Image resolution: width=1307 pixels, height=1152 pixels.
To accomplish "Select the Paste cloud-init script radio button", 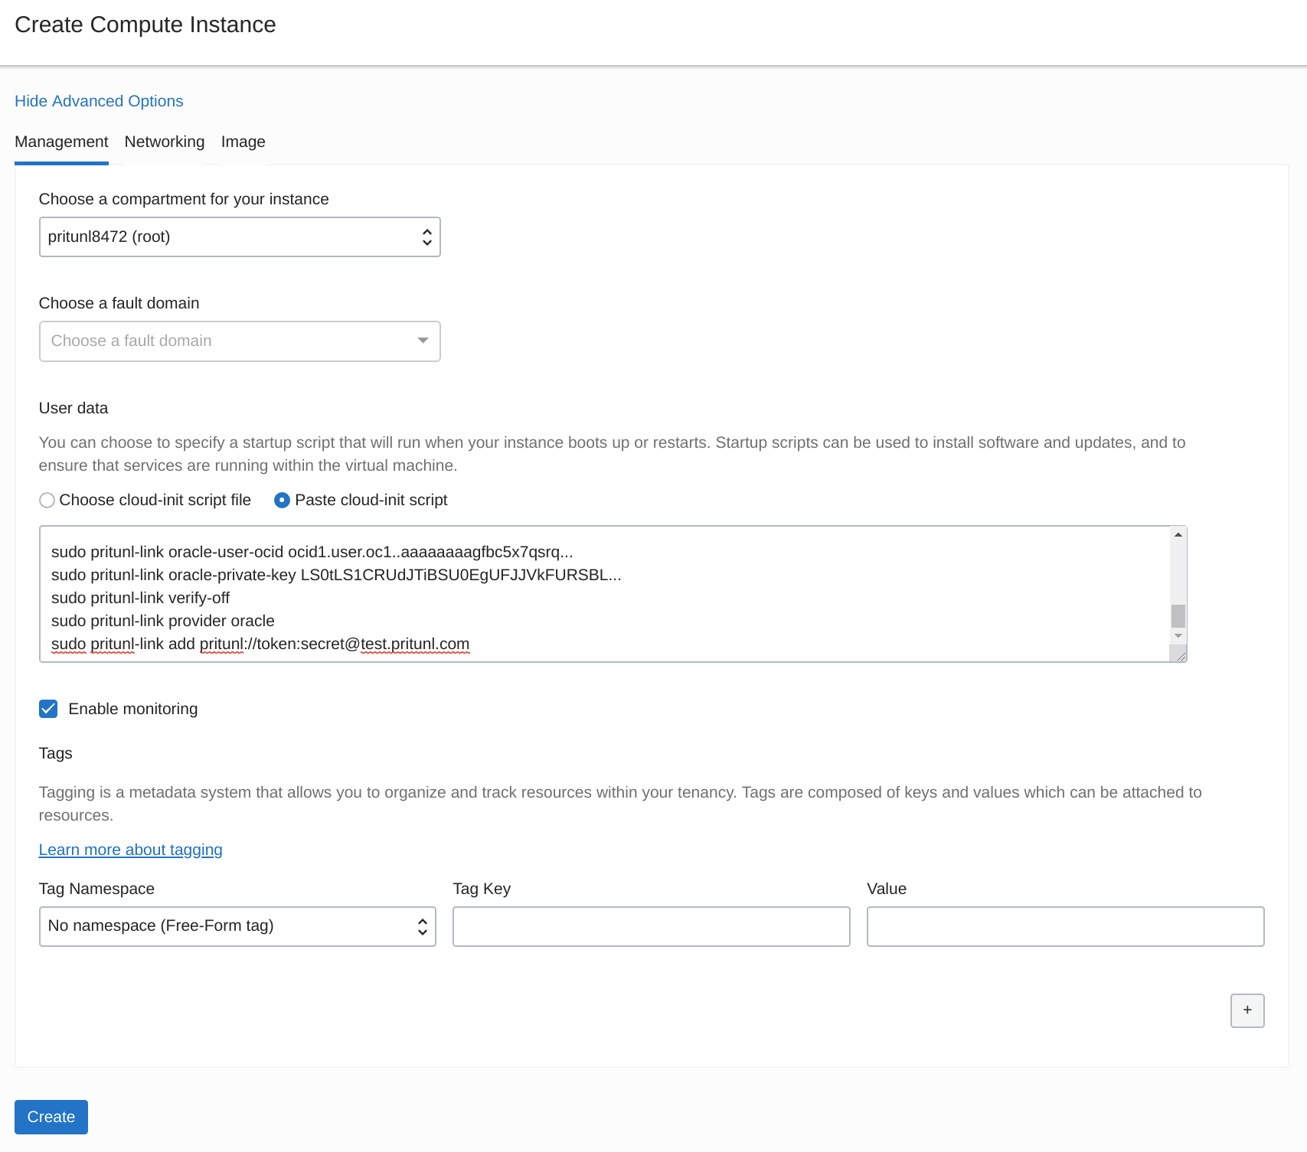I will (x=282, y=500).
